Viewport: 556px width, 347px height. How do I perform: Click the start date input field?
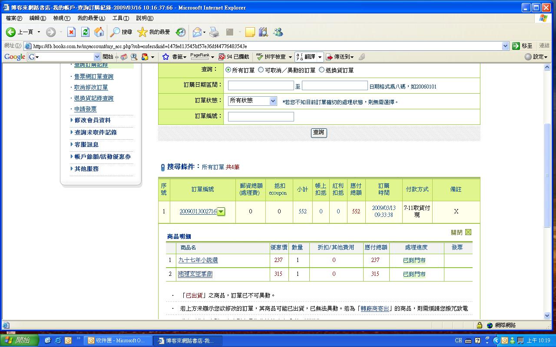click(x=261, y=85)
